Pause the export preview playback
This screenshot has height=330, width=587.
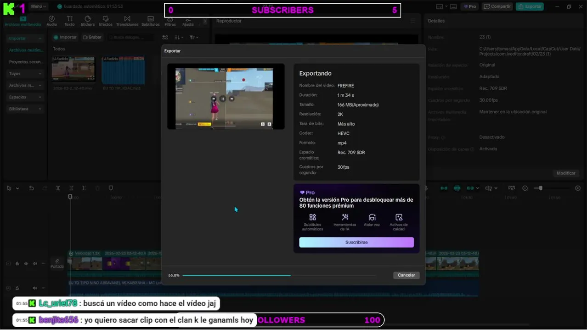(223, 99)
